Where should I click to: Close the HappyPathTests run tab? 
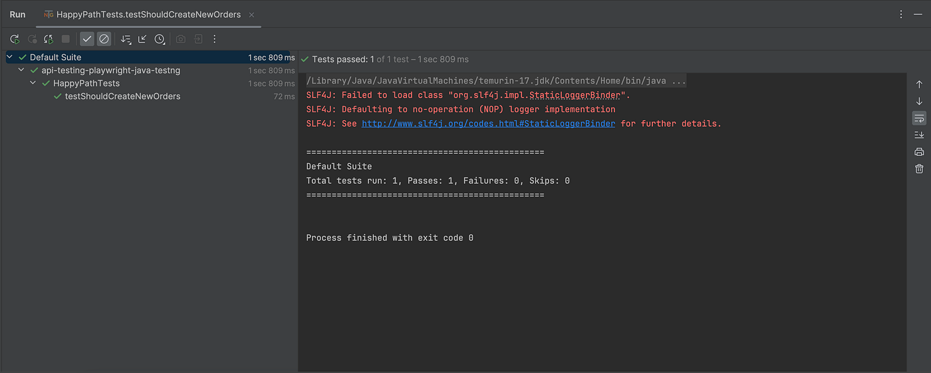tap(251, 14)
